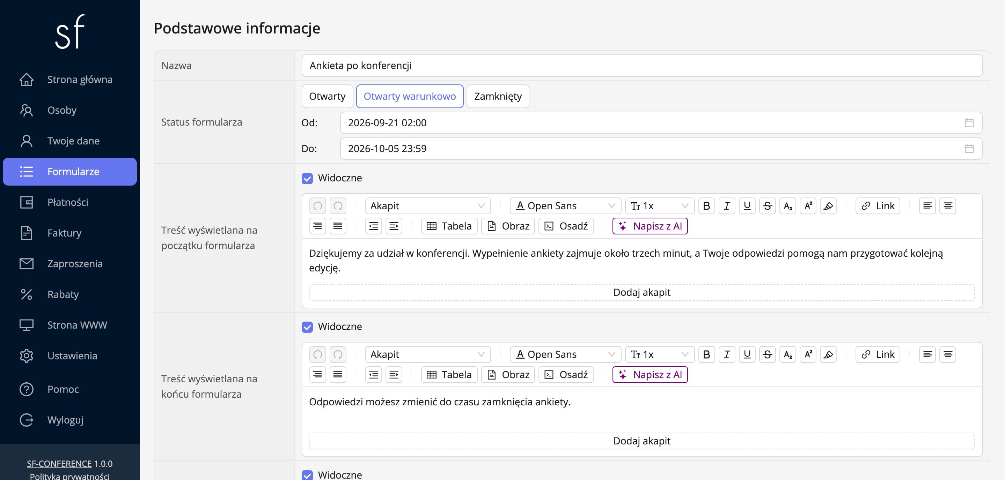The width and height of the screenshot is (1005, 480).
Task: Toggle Strikethrough in the end-of-form editor
Action: (768, 354)
